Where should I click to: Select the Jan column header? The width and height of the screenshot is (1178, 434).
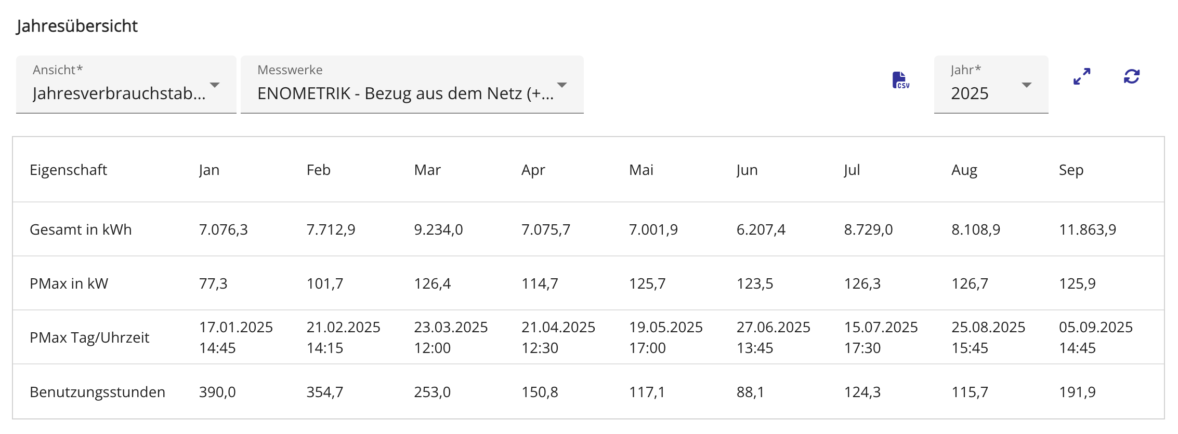click(209, 170)
